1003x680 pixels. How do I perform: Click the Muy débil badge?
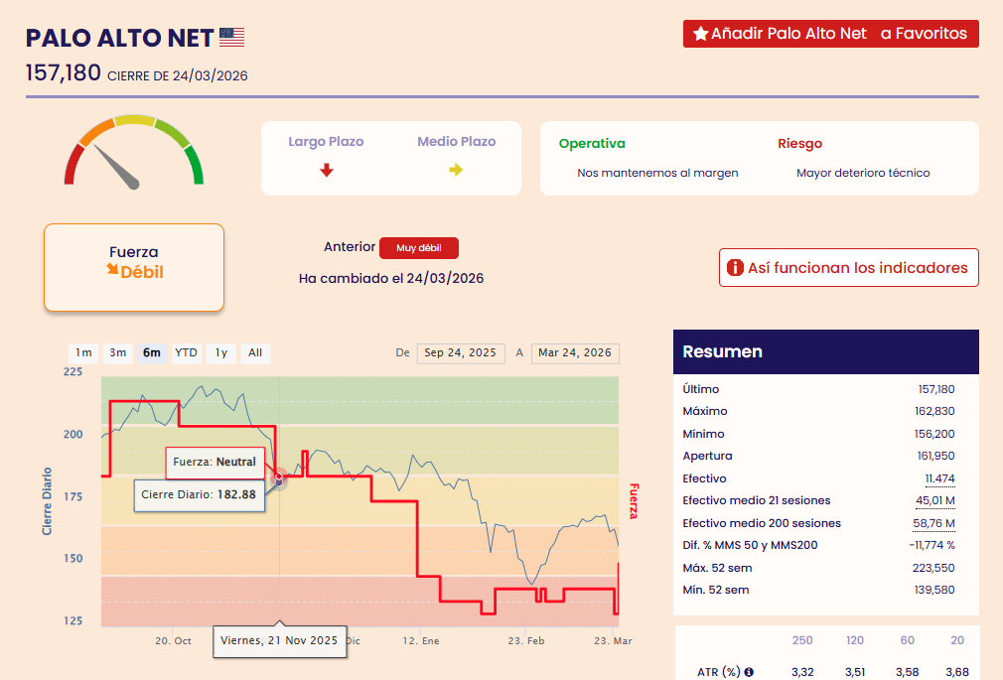(x=419, y=248)
